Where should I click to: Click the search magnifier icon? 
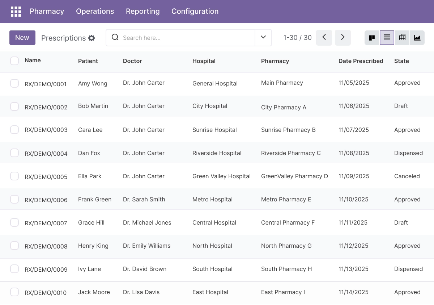115,37
